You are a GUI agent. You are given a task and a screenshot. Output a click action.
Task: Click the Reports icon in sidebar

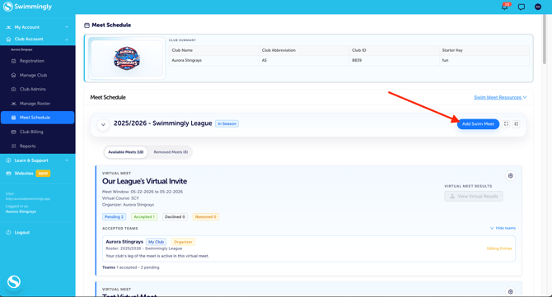click(13, 146)
